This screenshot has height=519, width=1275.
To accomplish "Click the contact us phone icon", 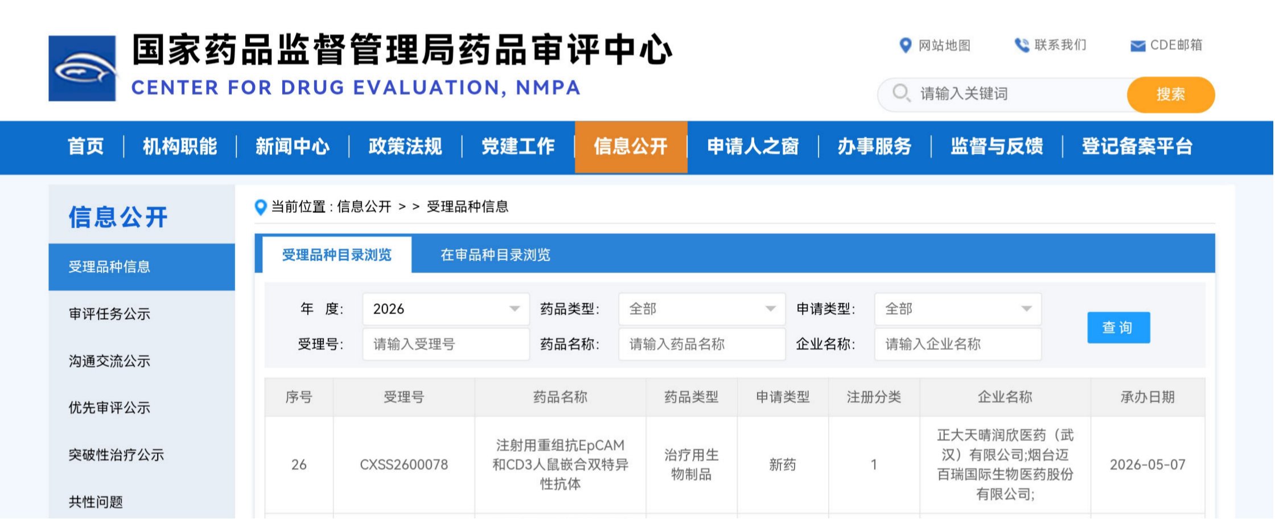I will coord(1022,45).
